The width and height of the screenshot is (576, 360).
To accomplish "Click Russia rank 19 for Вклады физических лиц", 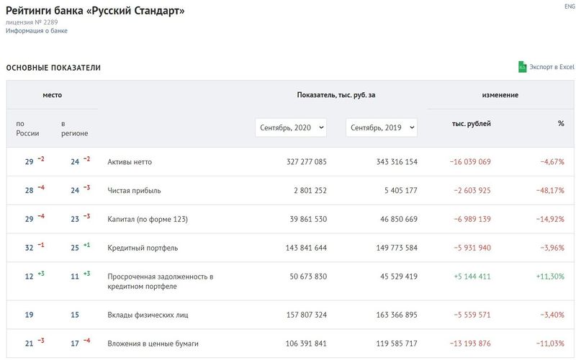I will (x=29, y=315).
